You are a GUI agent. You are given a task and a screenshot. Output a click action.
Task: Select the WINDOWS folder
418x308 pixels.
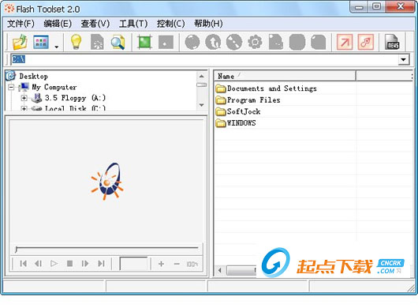click(241, 123)
